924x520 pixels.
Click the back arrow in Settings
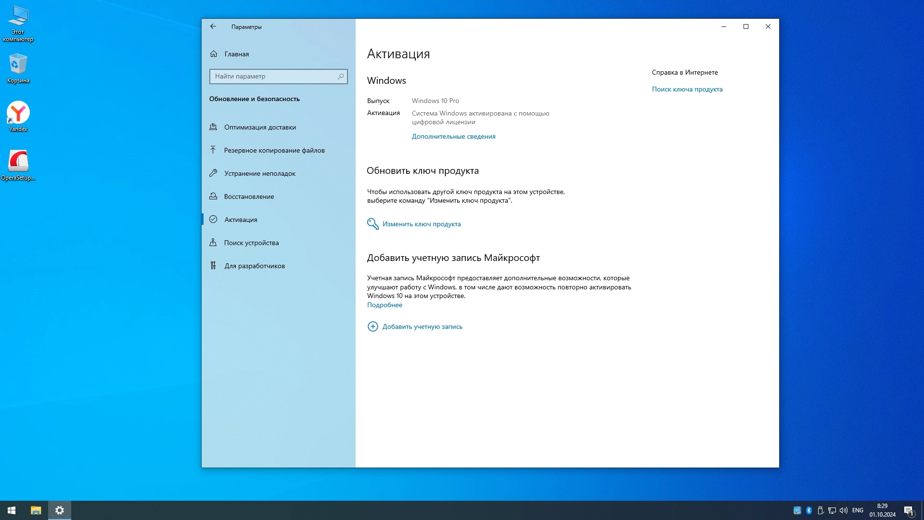click(213, 26)
